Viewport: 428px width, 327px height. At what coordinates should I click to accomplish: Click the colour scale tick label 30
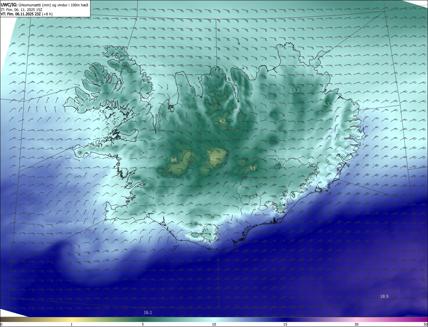pyautogui.click(x=356, y=324)
